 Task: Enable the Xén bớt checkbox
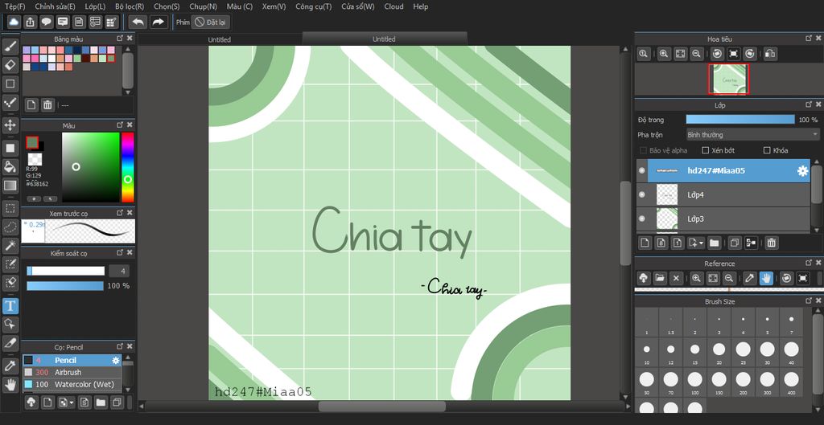[x=706, y=150]
